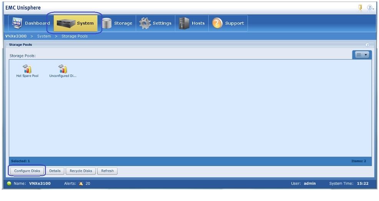Click the VNXe3300 breadcrumb link
This screenshot has width=379, height=201.
pos(16,36)
